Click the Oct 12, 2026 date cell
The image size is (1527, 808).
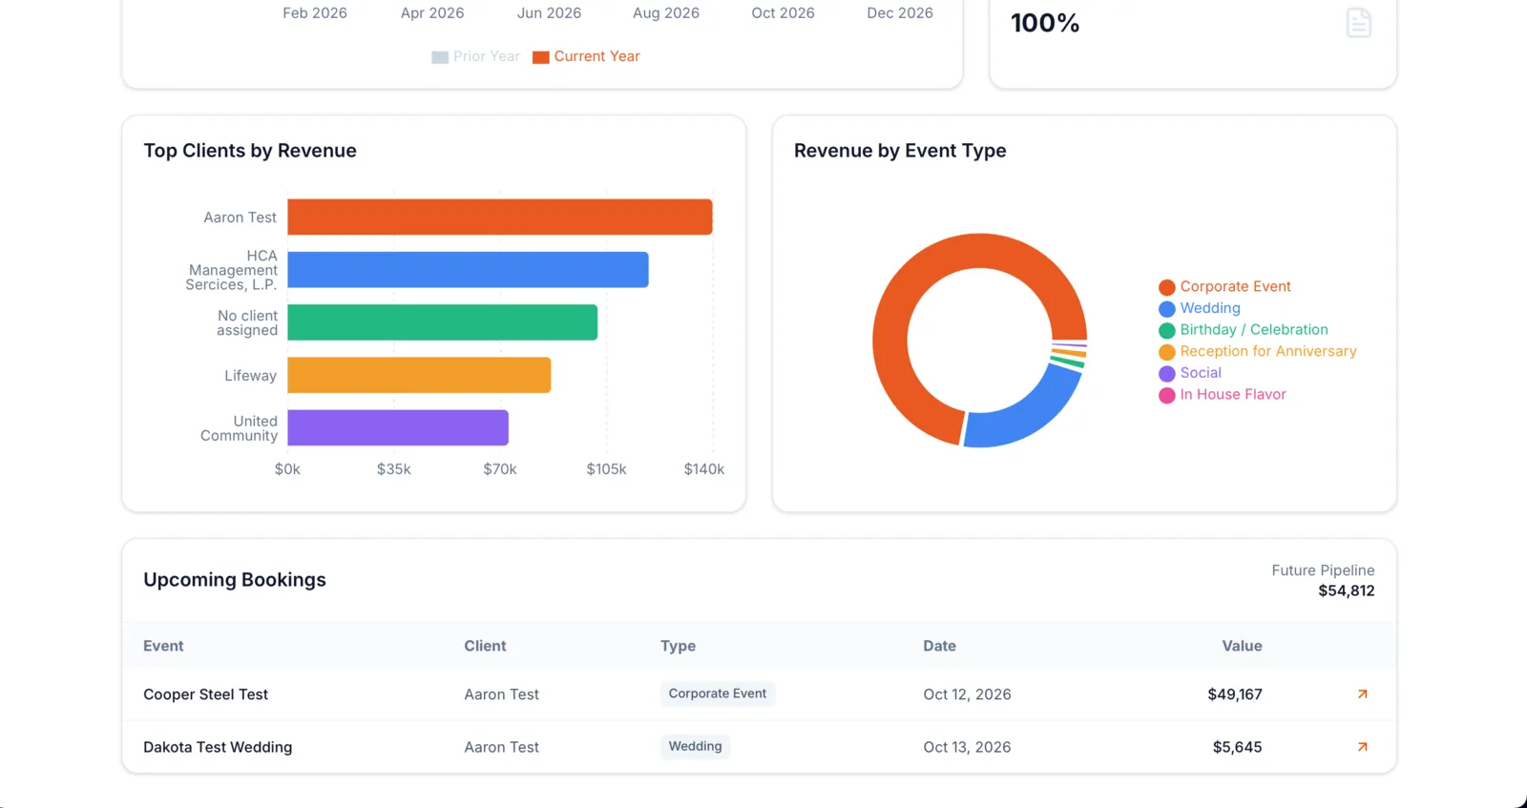pos(967,694)
